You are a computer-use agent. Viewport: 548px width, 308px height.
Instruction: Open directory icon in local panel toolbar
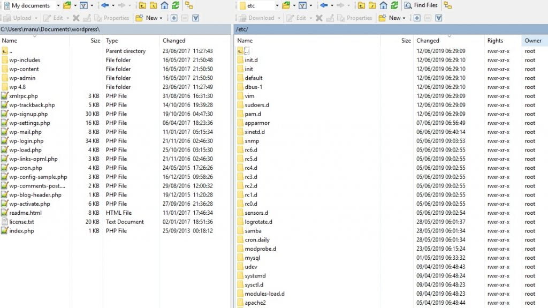67,5
